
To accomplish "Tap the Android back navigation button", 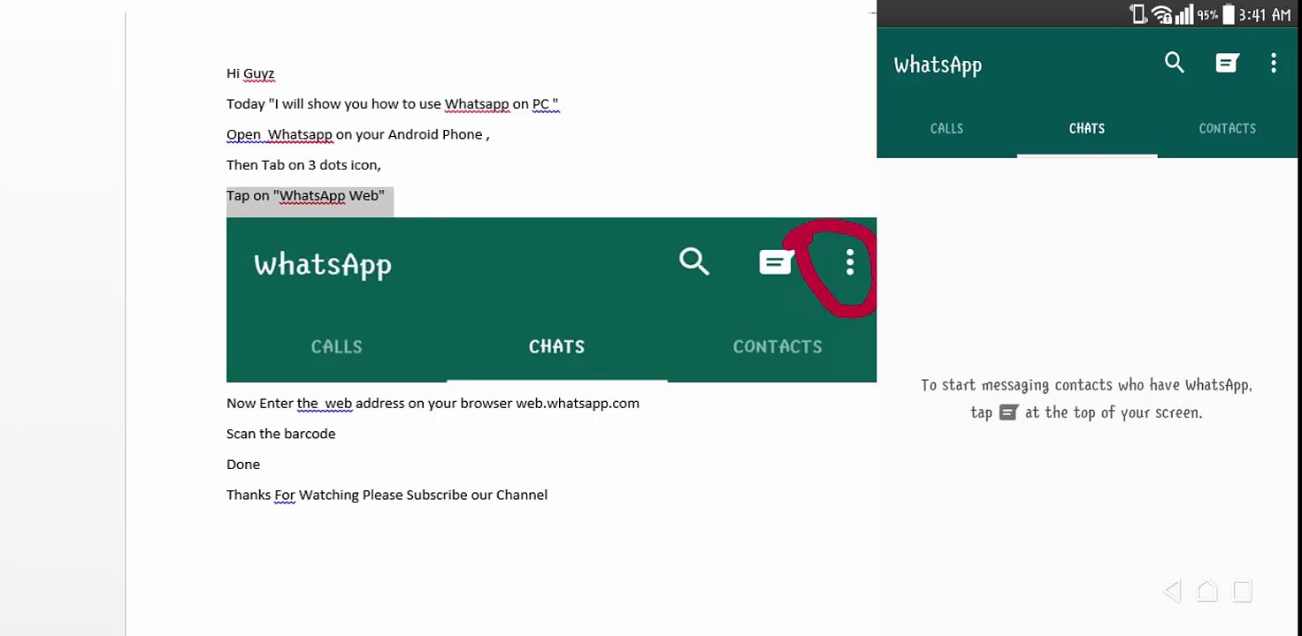I will coord(1173,591).
